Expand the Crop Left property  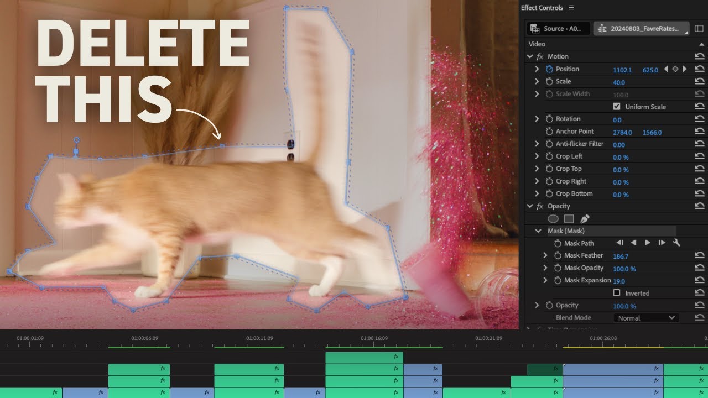pos(537,156)
